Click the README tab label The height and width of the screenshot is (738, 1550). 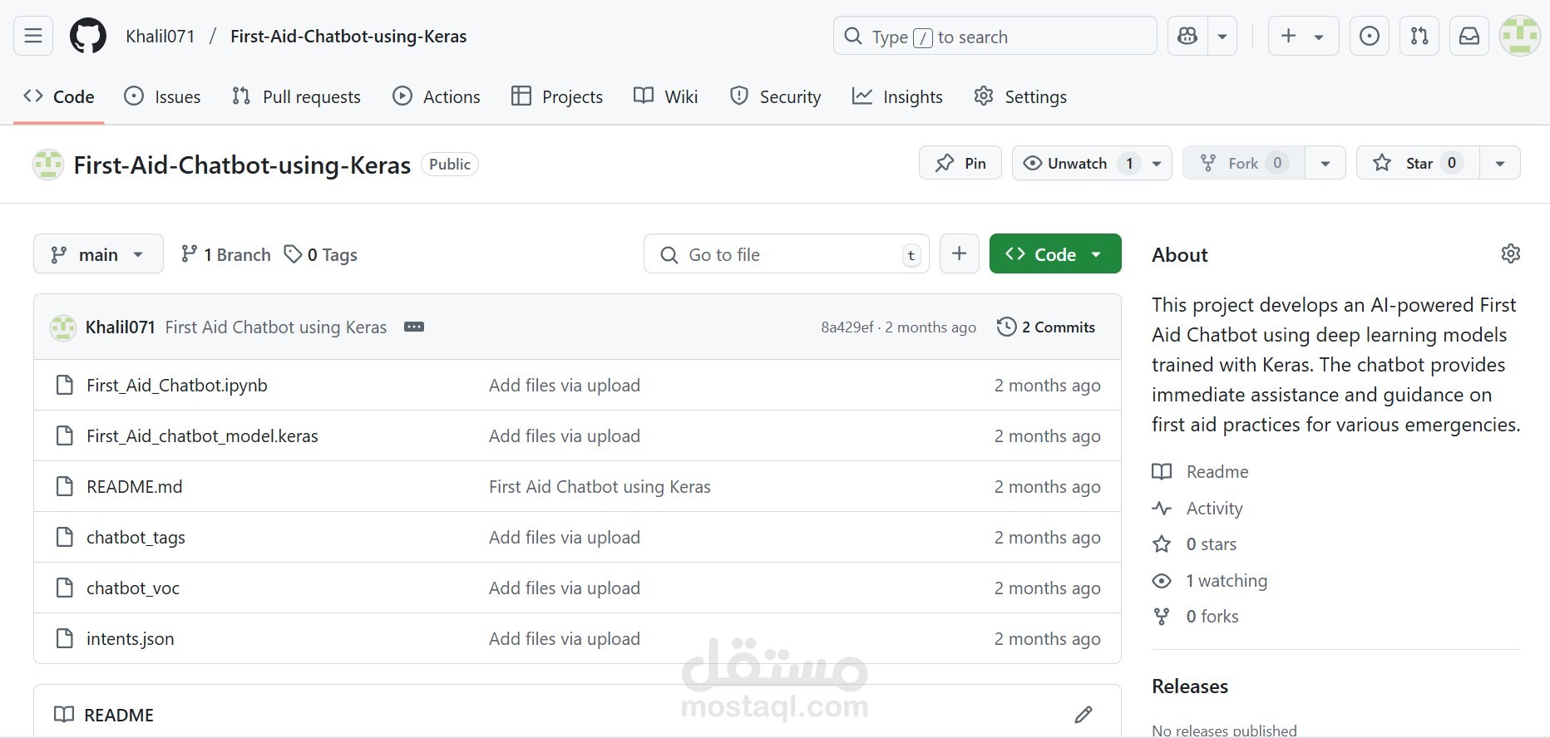point(104,715)
